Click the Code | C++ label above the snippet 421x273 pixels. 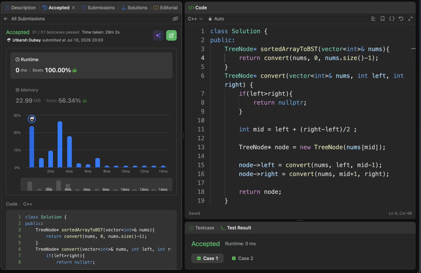pos(19,204)
